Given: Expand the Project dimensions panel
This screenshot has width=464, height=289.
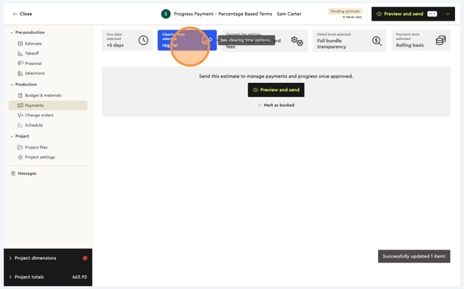Looking at the screenshot, I should coord(10,258).
